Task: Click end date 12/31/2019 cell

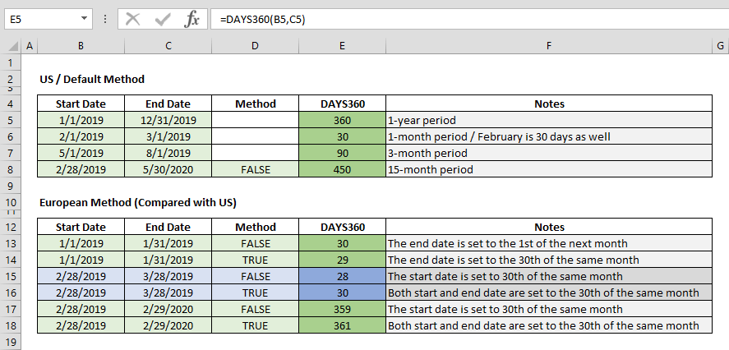Action: click(168, 120)
